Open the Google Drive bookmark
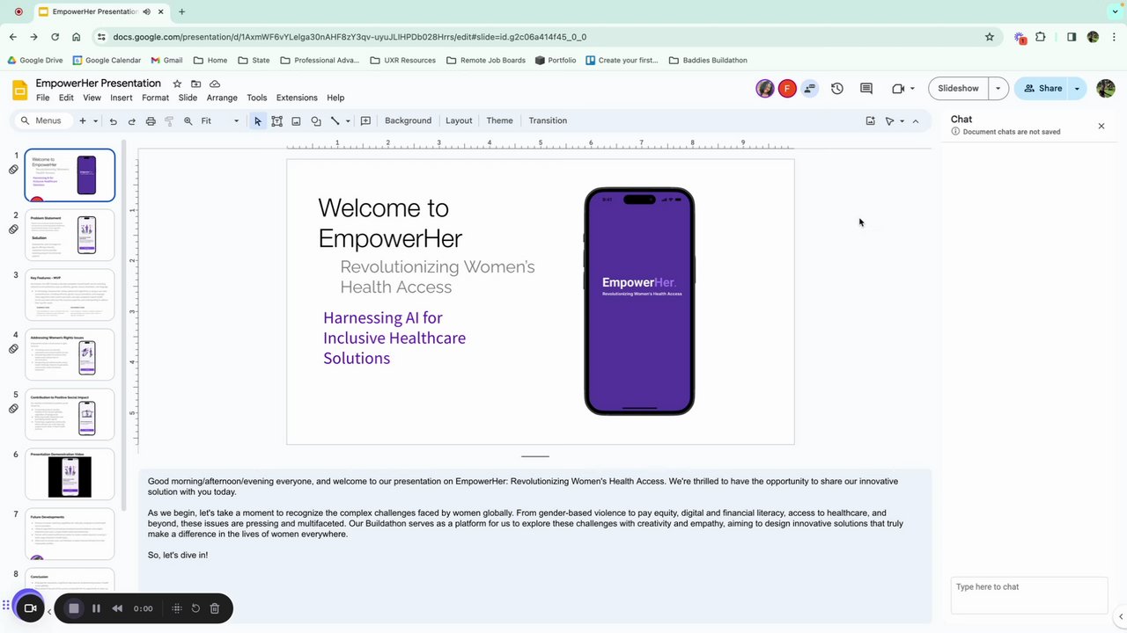Viewport: 1127px width, 633px height. point(35,61)
